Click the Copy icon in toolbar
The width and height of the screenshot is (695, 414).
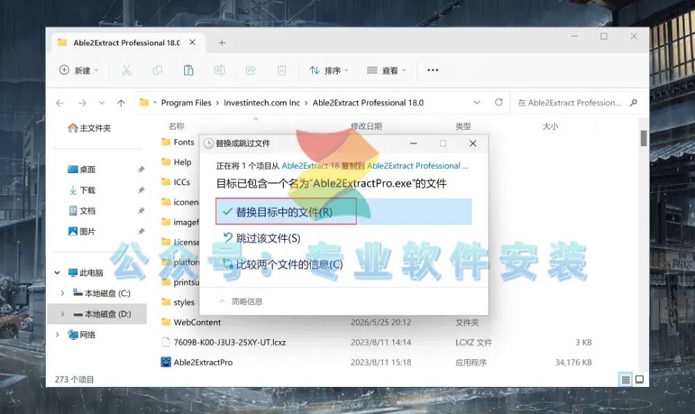157,70
